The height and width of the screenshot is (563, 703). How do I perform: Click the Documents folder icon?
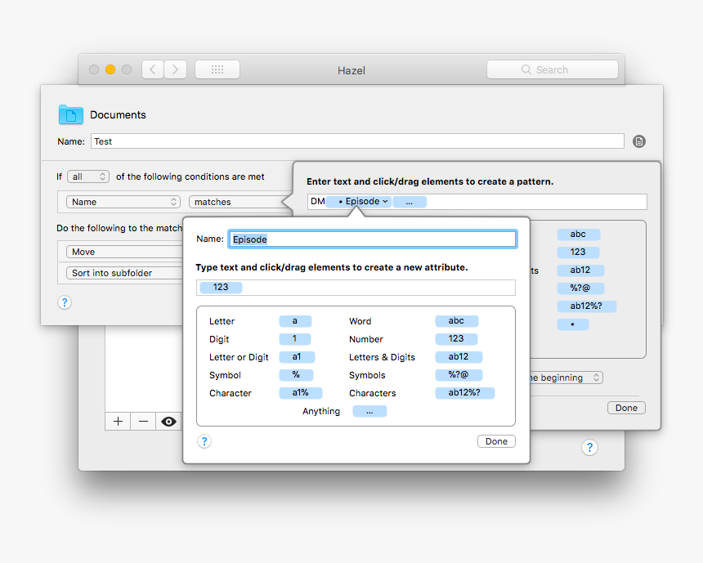(x=71, y=114)
